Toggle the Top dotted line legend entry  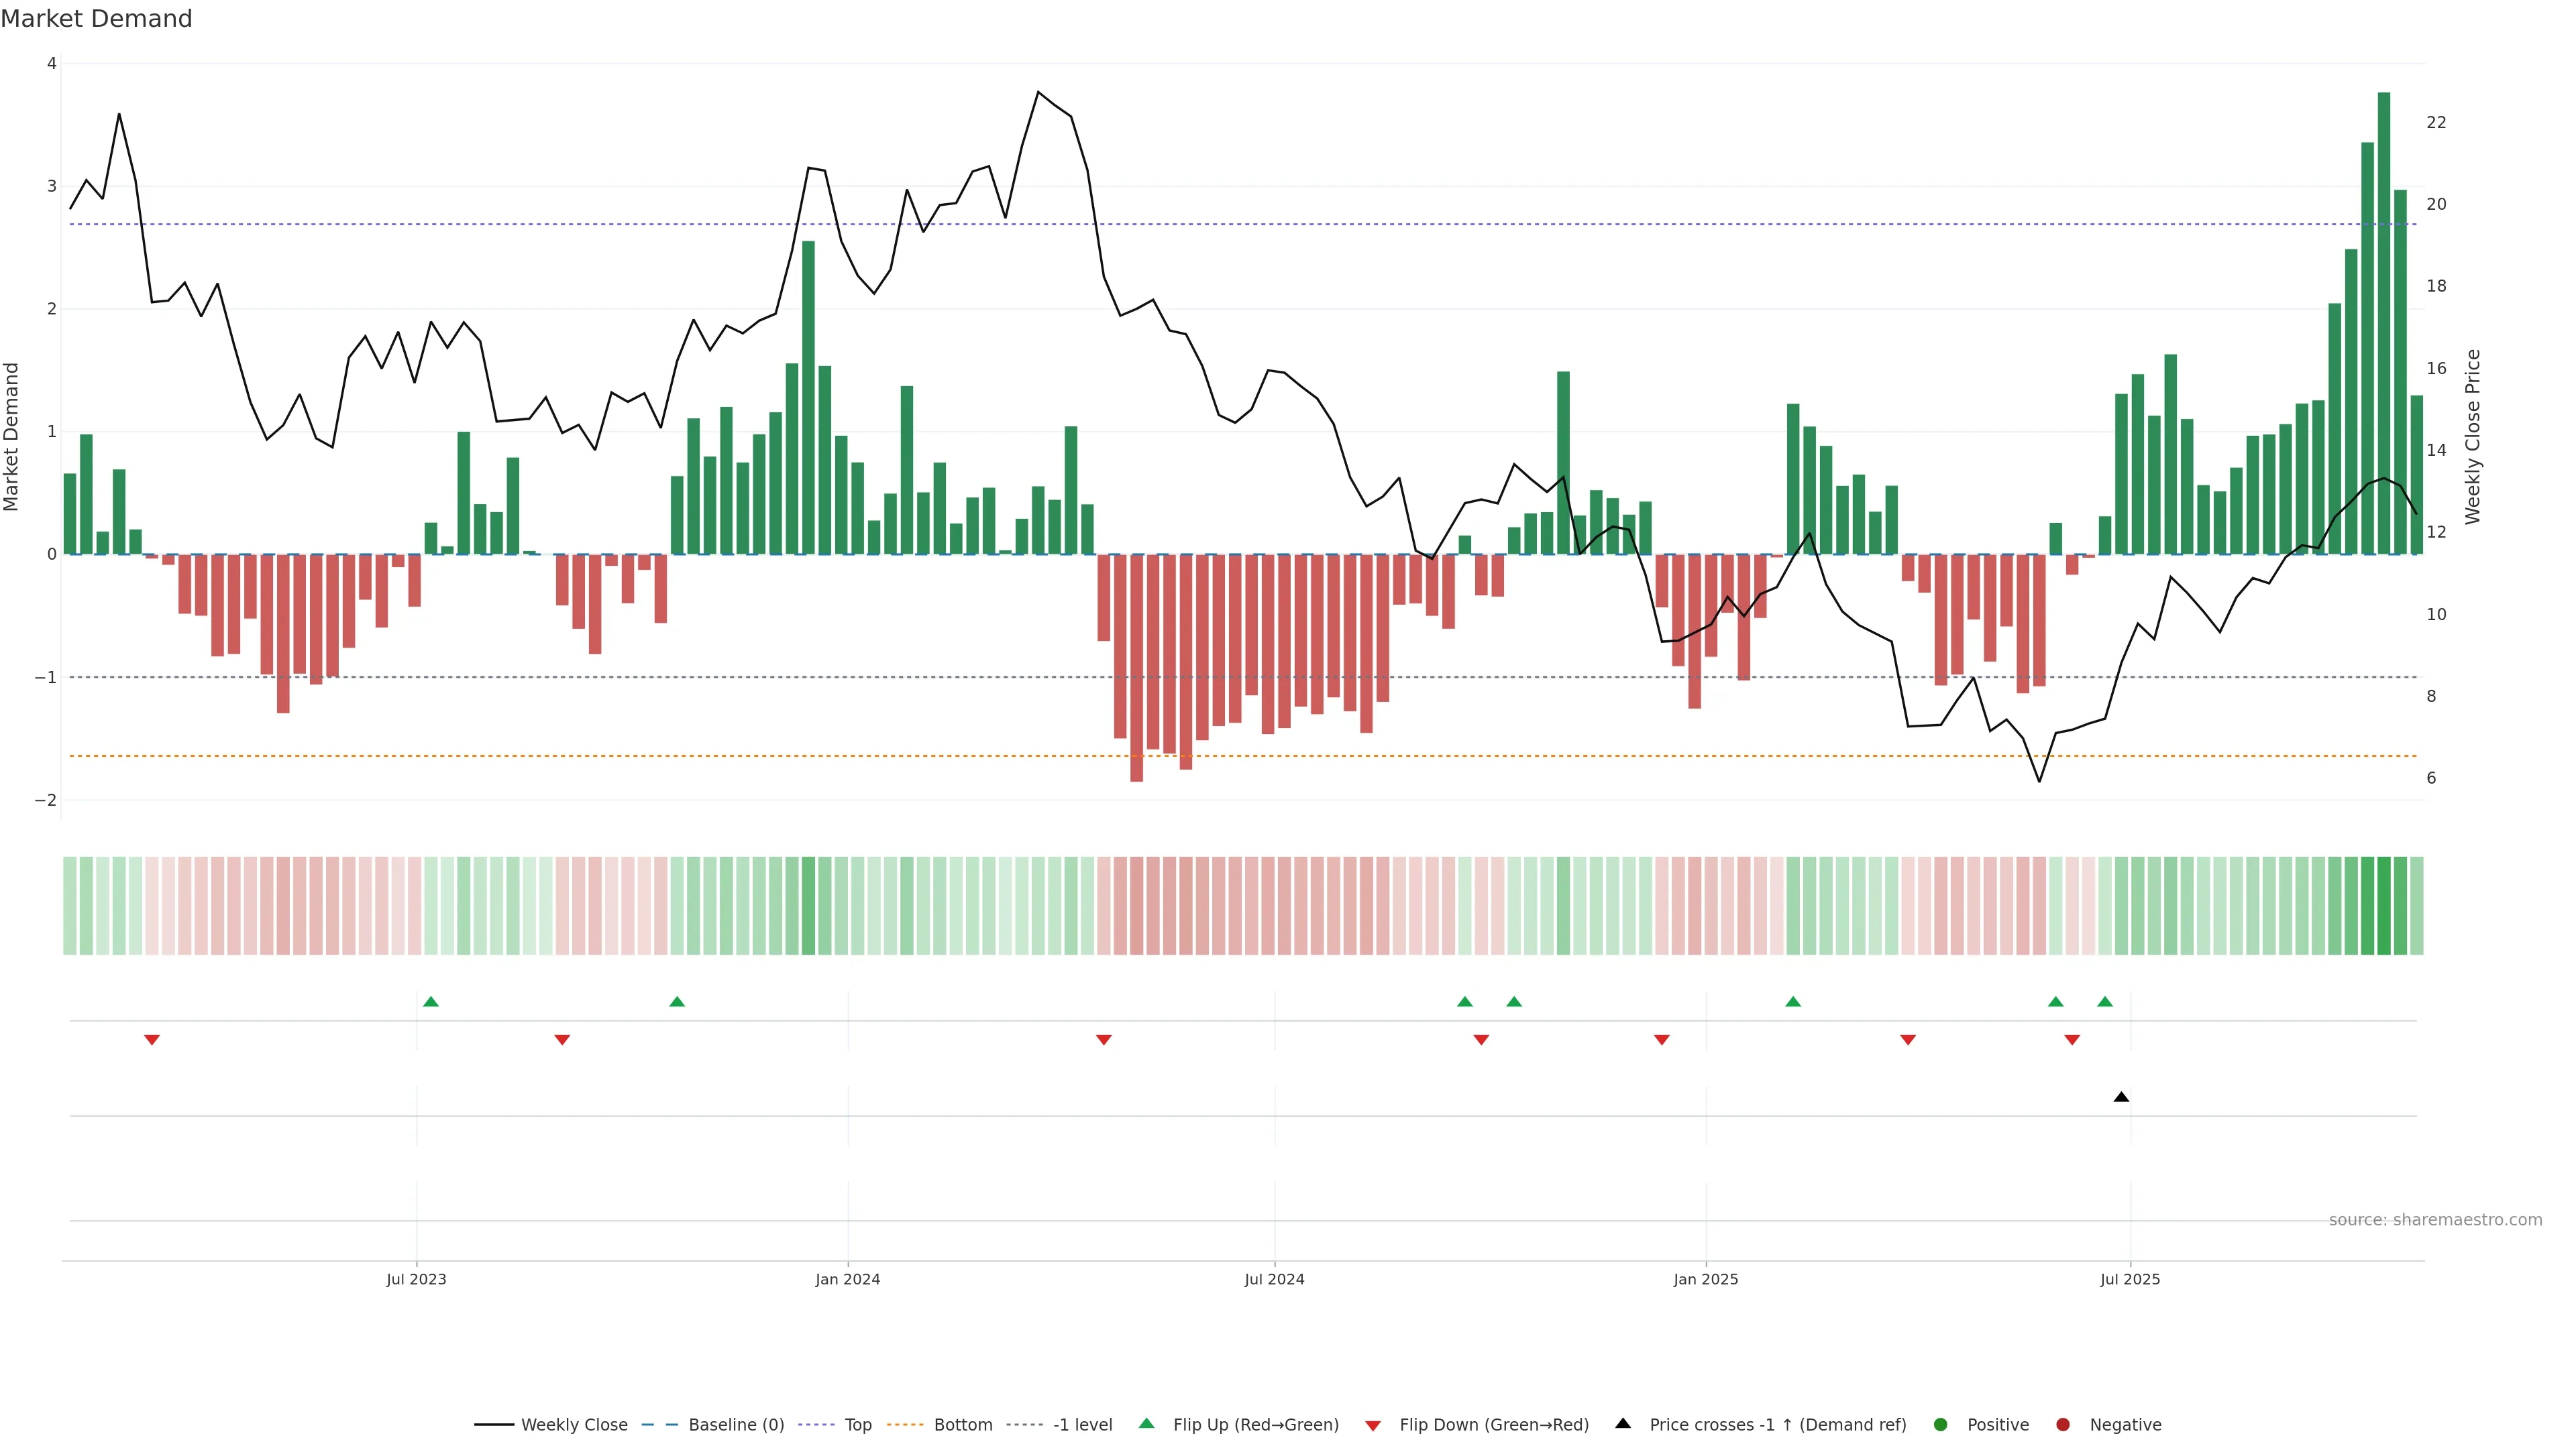pyautogui.click(x=857, y=1425)
